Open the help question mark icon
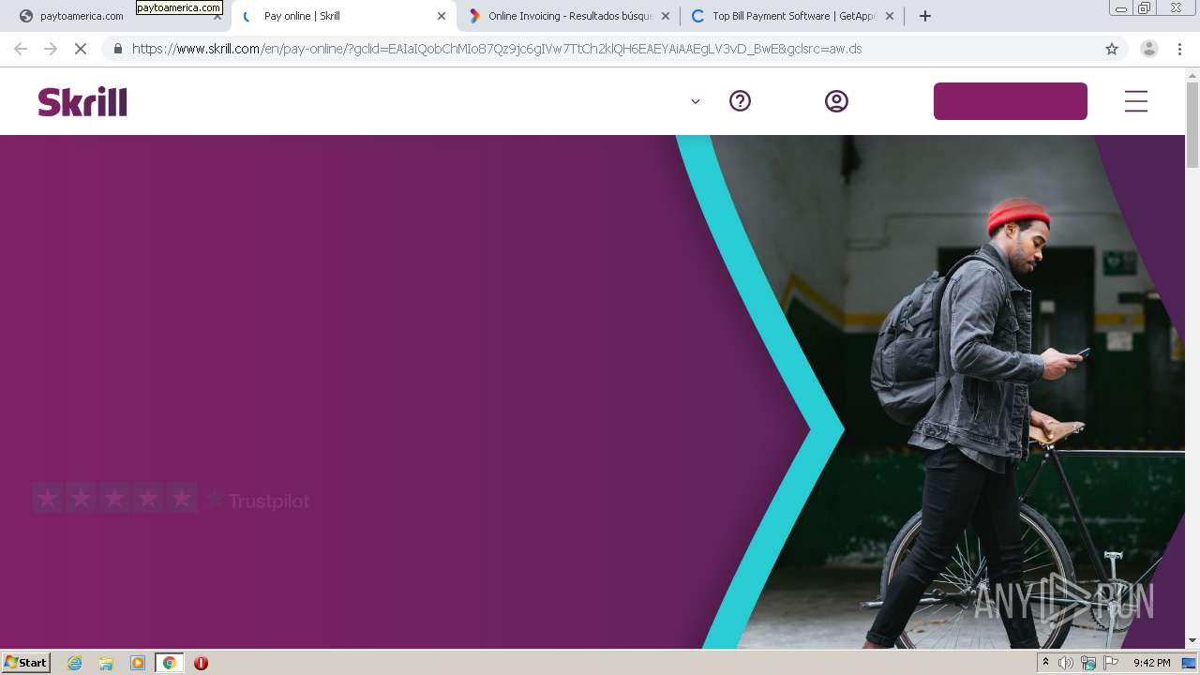This screenshot has width=1200, height=675. pos(741,101)
